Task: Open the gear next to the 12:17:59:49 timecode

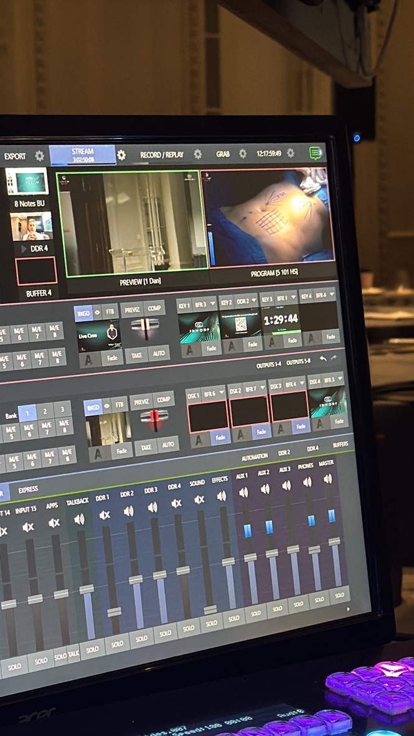Action: pyautogui.click(x=291, y=153)
